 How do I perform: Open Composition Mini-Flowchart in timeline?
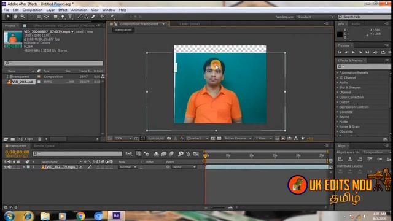(x=129, y=154)
